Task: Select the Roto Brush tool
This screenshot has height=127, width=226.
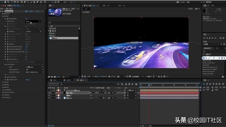Action: [x=41, y=2]
